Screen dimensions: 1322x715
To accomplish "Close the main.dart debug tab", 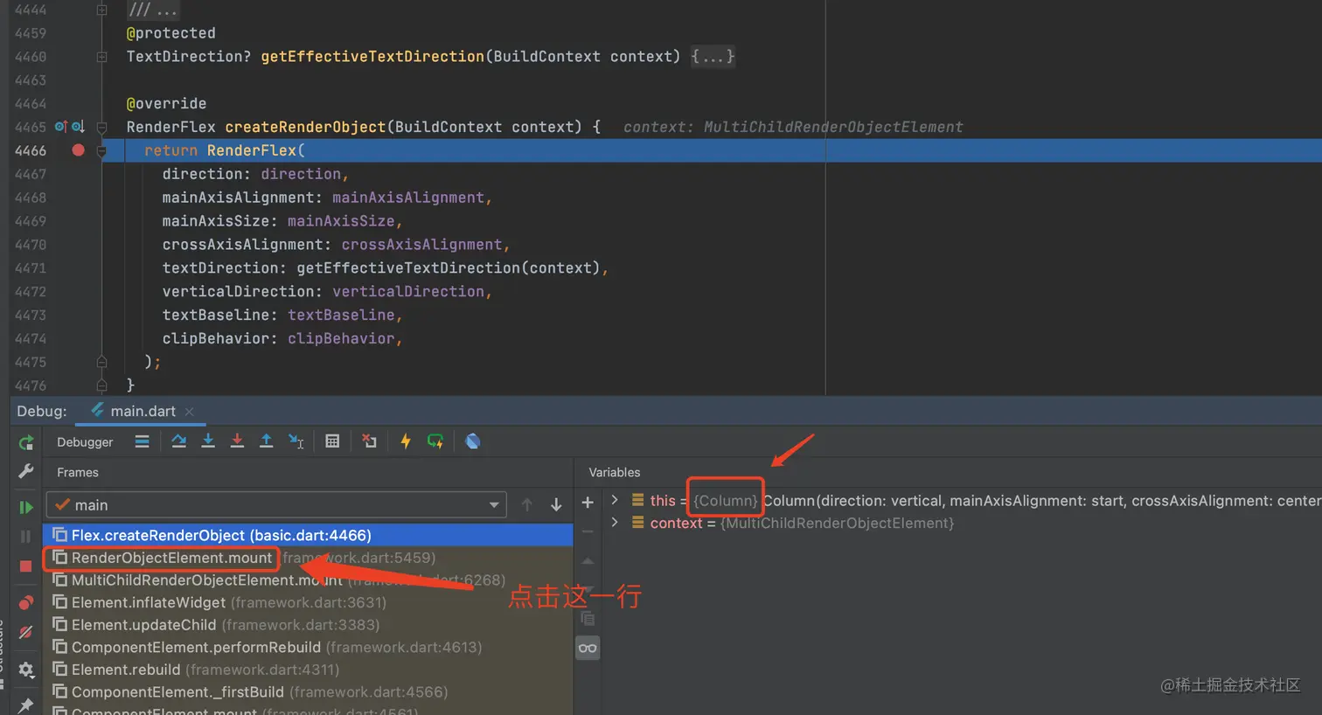I will click(190, 411).
